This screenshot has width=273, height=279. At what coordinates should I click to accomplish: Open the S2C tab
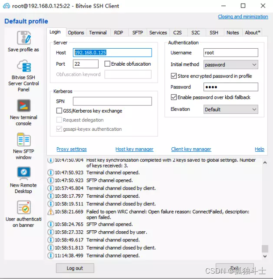(196, 33)
